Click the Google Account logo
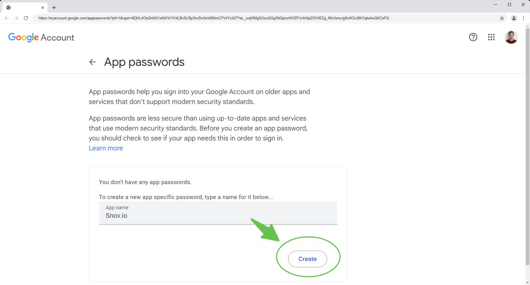This screenshot has height=285, width=530. 41,37
